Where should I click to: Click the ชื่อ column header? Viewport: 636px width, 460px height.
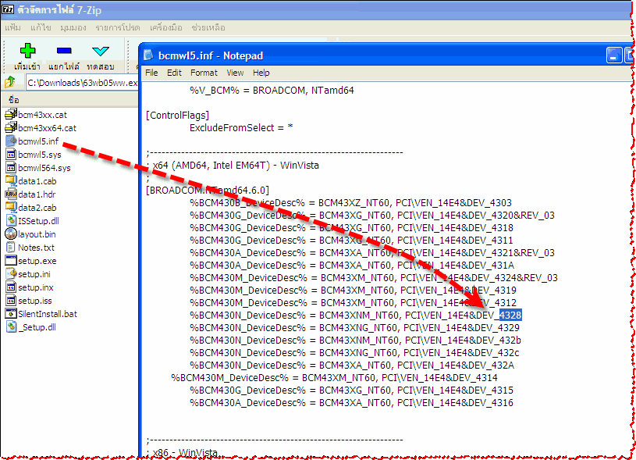click(14, 100)
